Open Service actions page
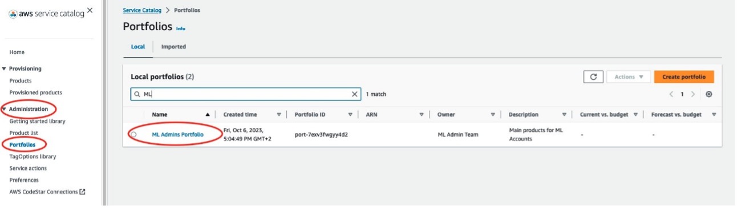 [28, 168]
